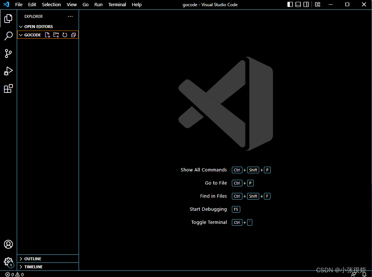
Task: Open Explorer views and more actions menu
Action: tap(70, 16)
